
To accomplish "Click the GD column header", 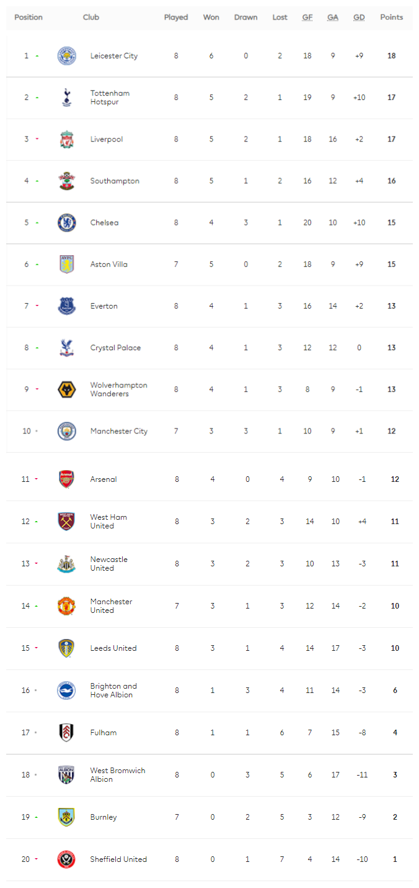I will [x=359, y=17].
